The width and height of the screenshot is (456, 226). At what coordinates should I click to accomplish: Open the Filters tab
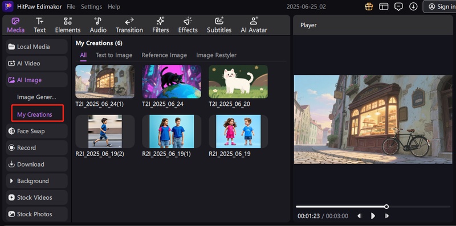(x=161, y=25)
